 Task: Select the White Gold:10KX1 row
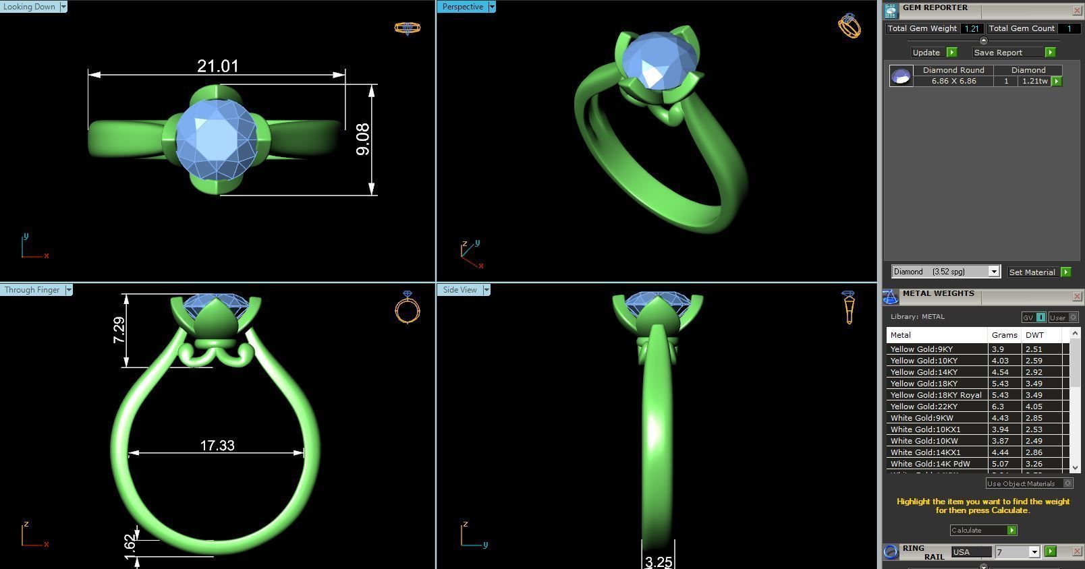[x=977, y=429]
